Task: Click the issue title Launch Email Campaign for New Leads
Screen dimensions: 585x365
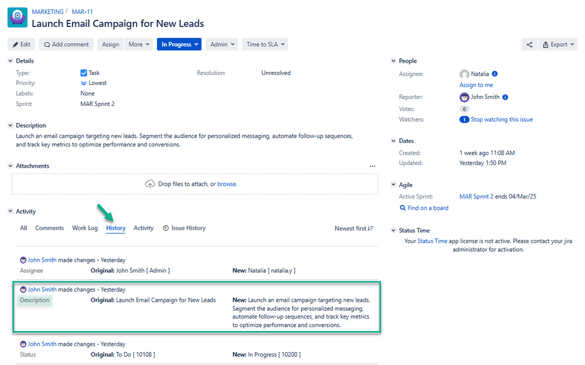Action: (x=118, y=23)
